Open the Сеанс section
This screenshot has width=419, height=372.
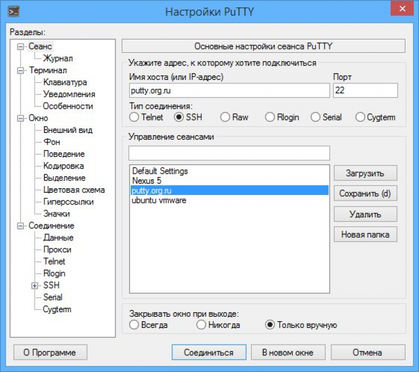pos(40,46)
